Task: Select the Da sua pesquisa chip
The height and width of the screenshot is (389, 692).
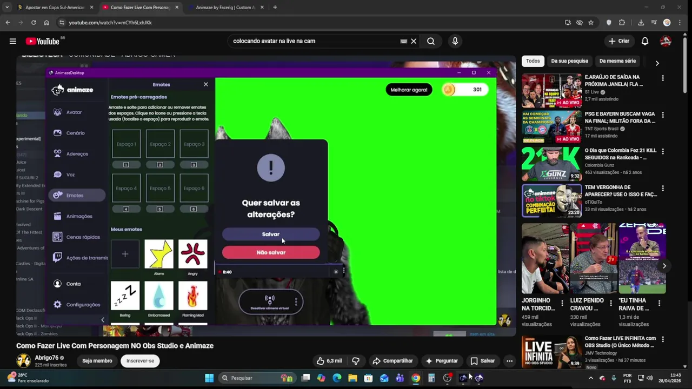Action: [569, 61]
